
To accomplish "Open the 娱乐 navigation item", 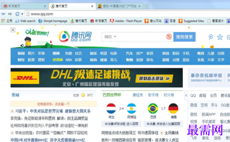I will 93,53.
